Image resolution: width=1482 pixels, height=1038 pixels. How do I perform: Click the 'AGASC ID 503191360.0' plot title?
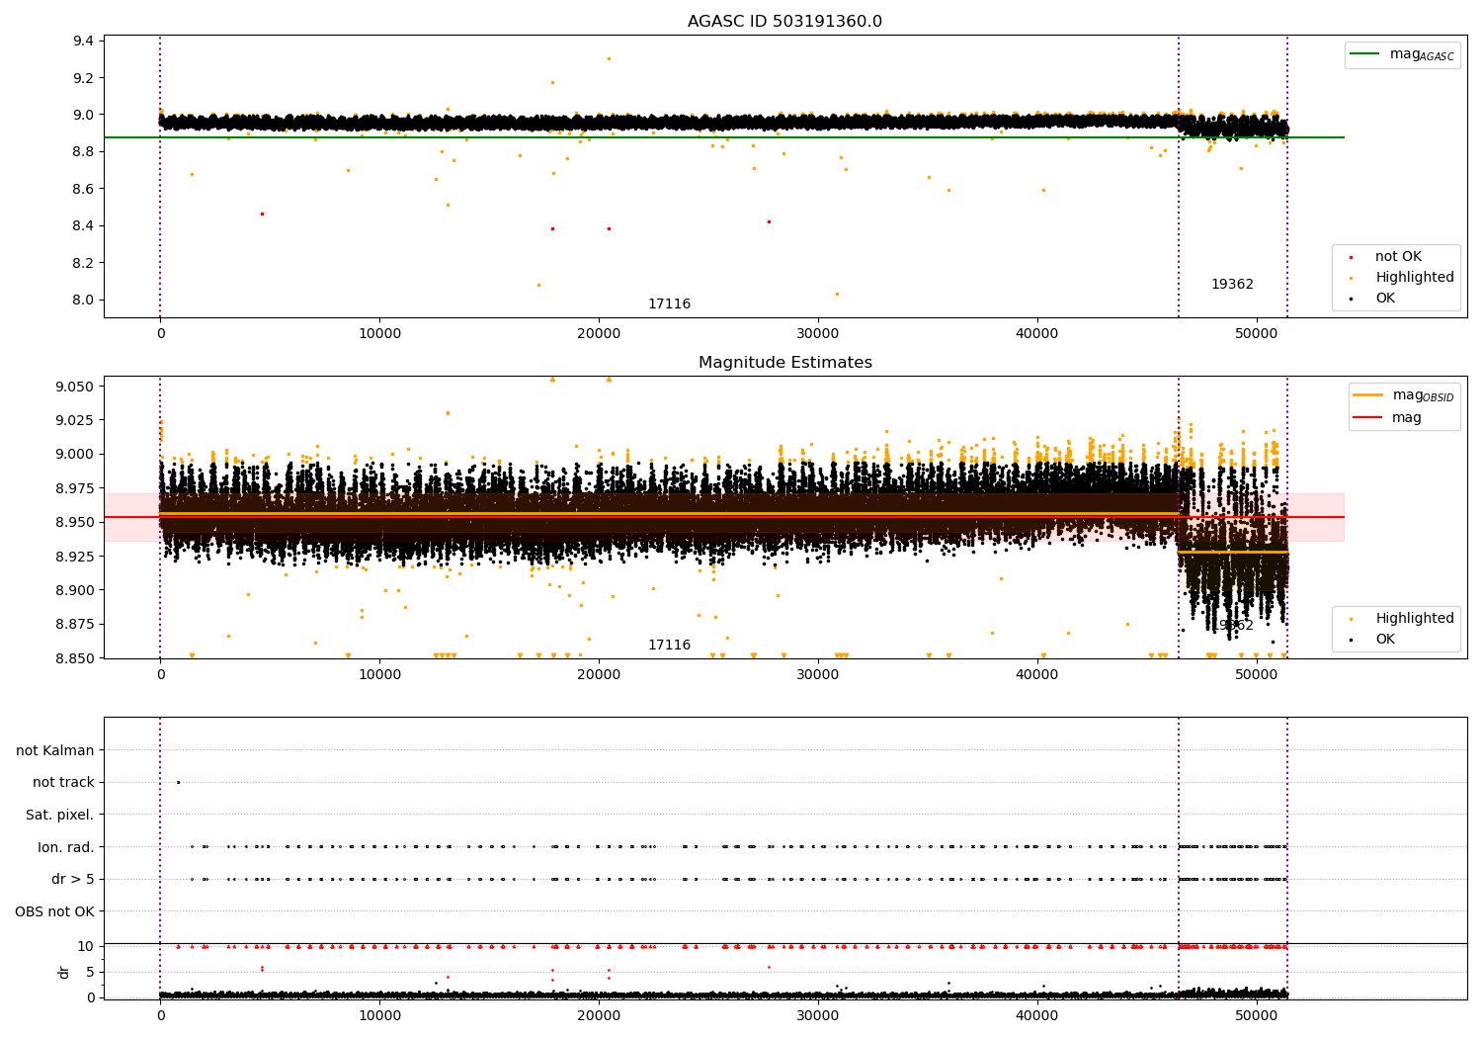pyautogui.click(x=784, y=22)
